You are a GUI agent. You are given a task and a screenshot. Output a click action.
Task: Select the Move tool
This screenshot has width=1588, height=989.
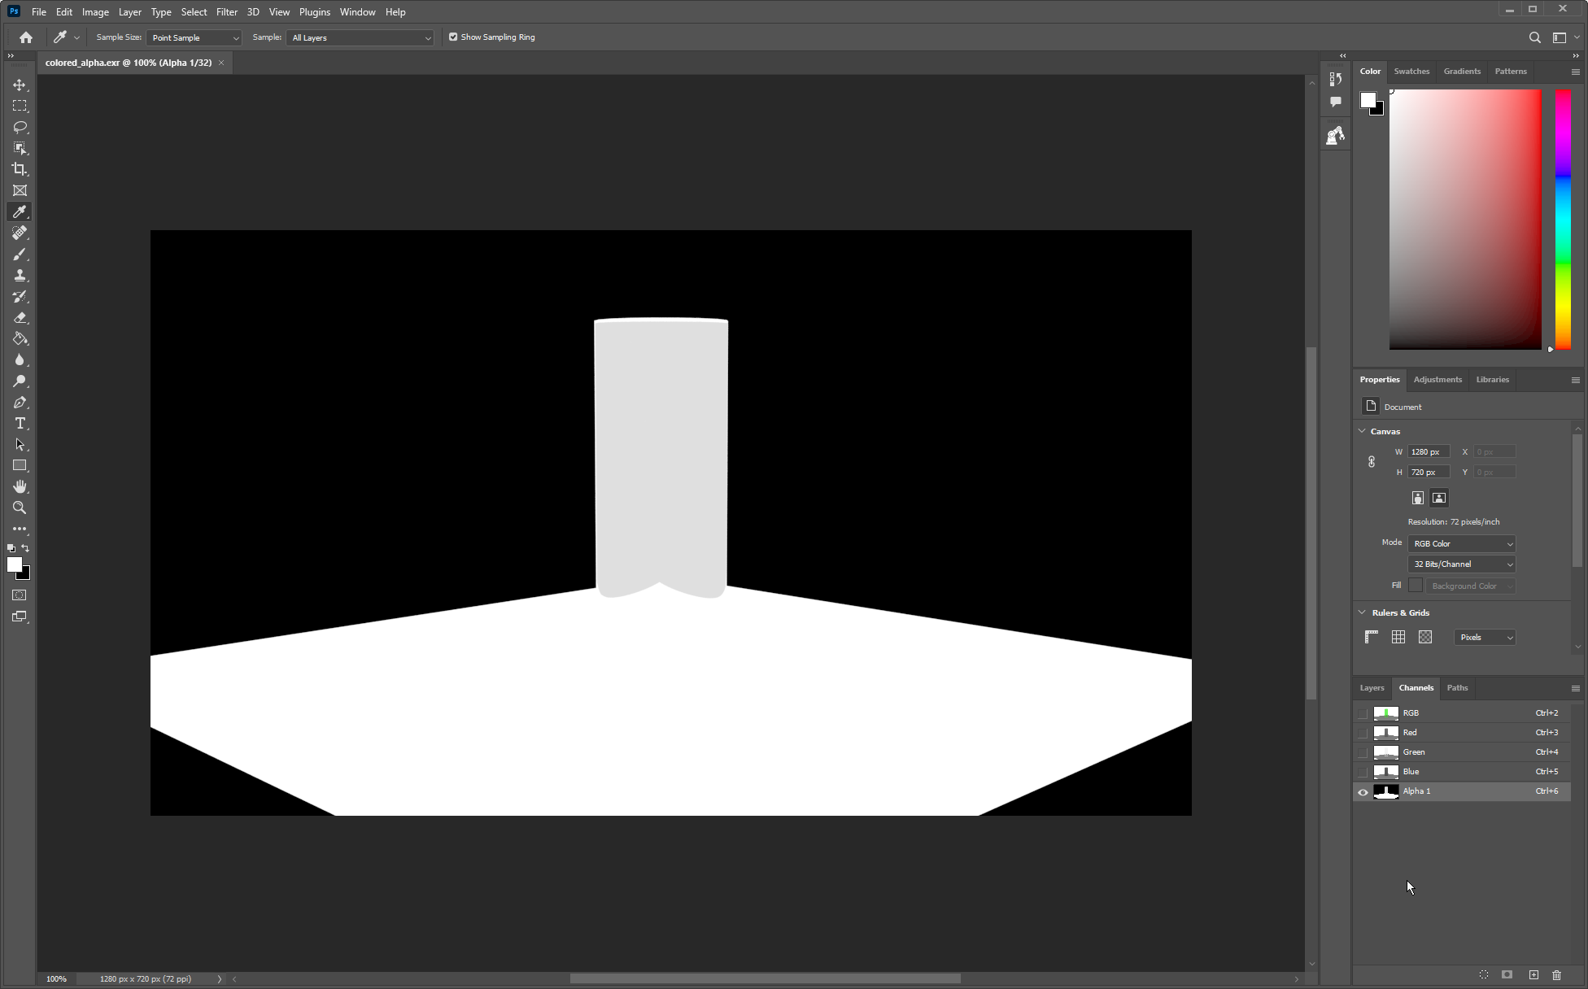(x=20, y=85)
